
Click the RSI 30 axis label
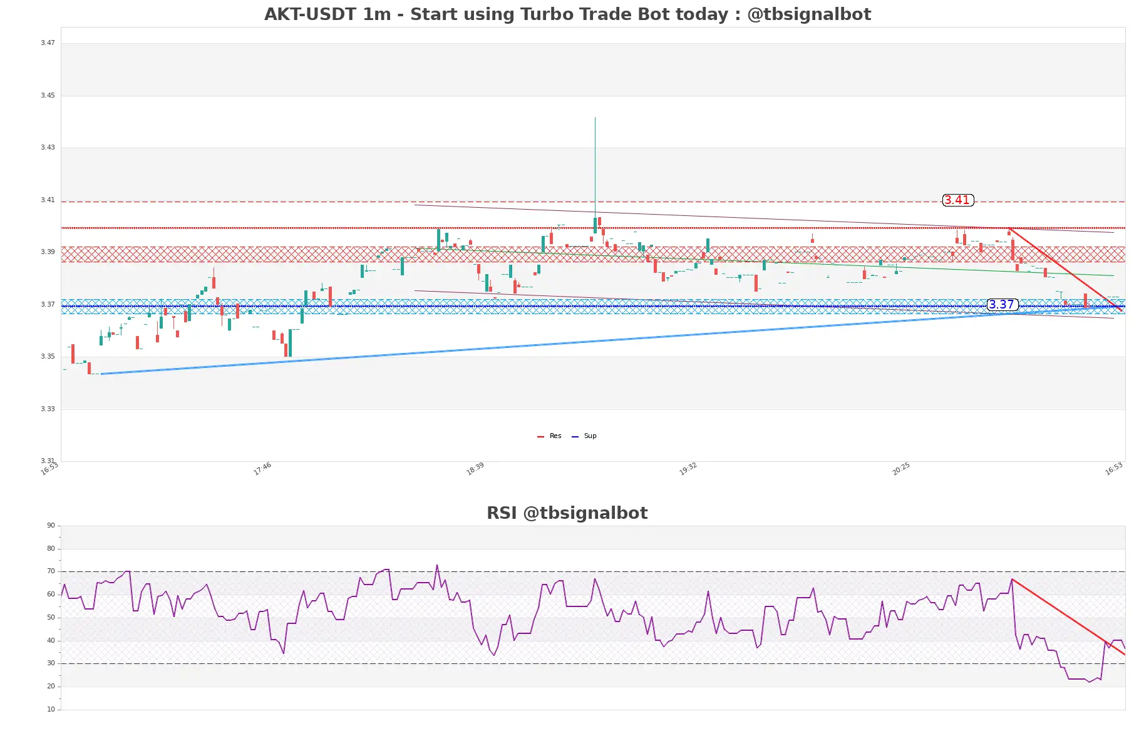pyautogui.click(x=51, y=663)
